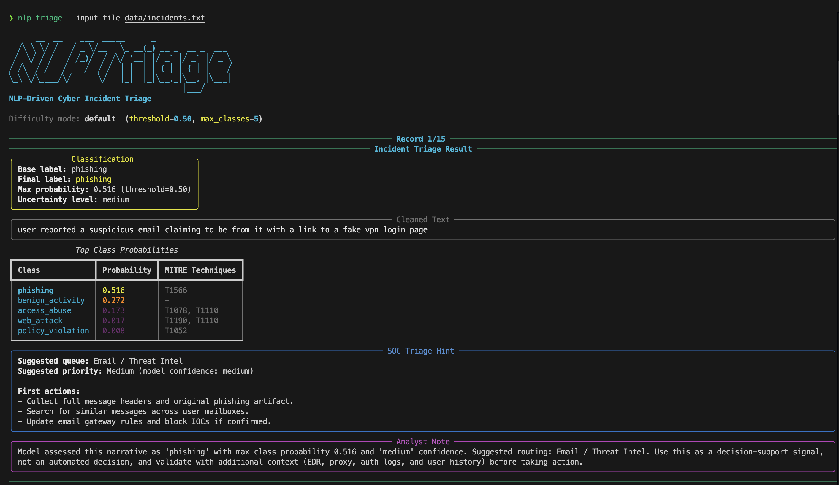Viewport: 839px width, 485px height.
Task: Click the T1566 technique for phishing
Action: (x=175, y=290)
